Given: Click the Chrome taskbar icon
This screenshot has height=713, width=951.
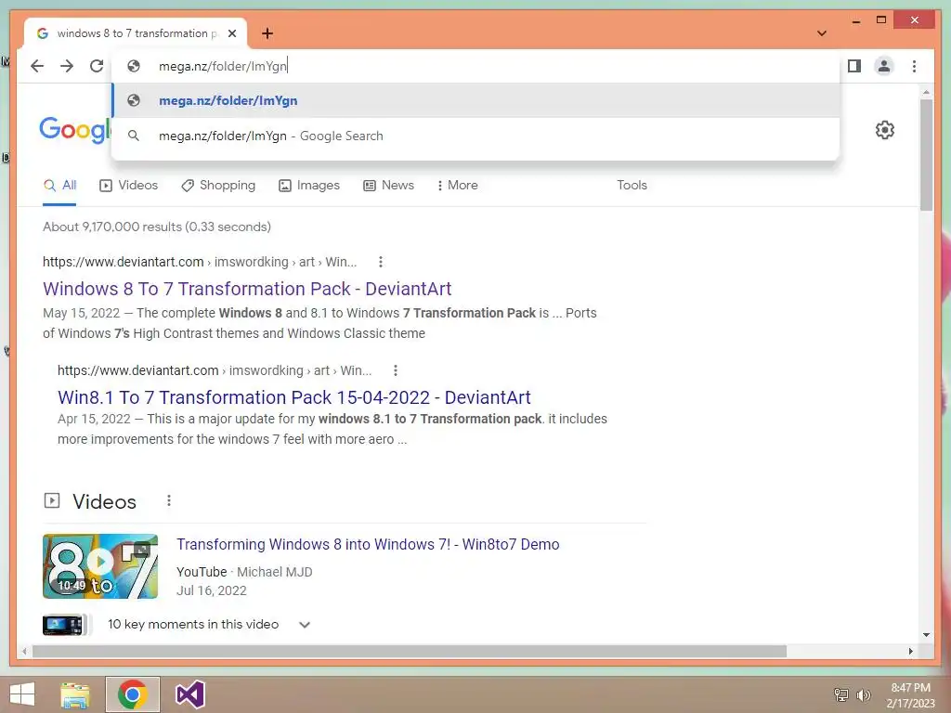Looking at the screenshot, I should click(132, 694).
